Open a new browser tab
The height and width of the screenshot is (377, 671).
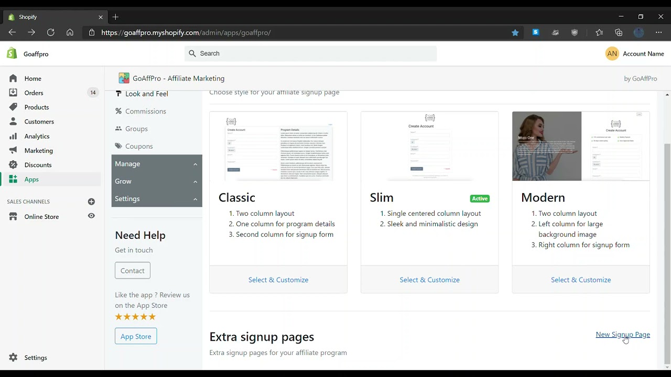click(115, 17)
